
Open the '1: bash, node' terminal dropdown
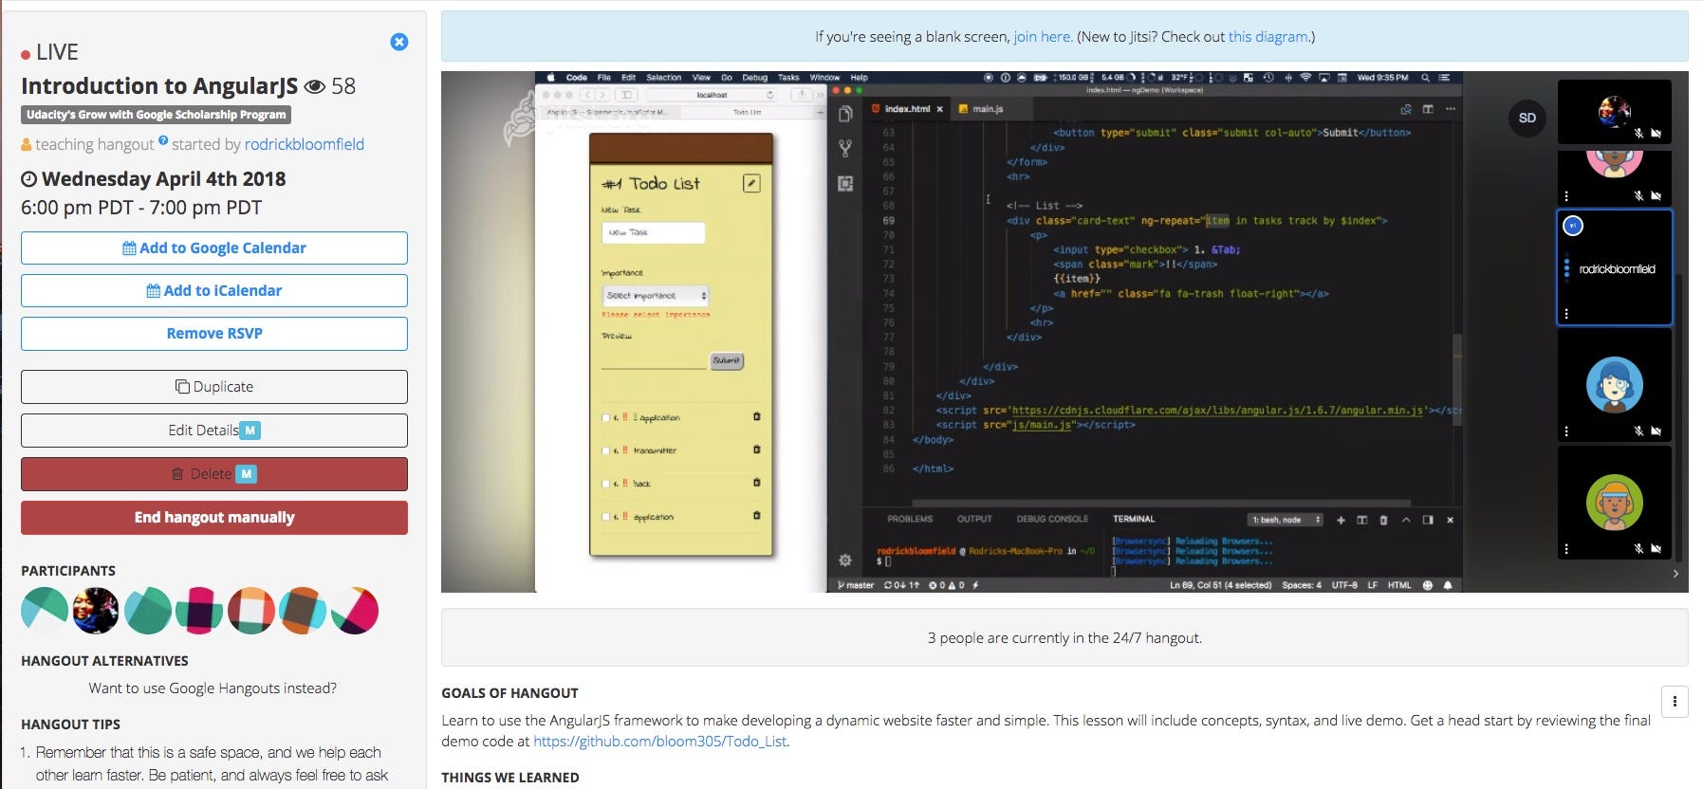(1285, 520)
